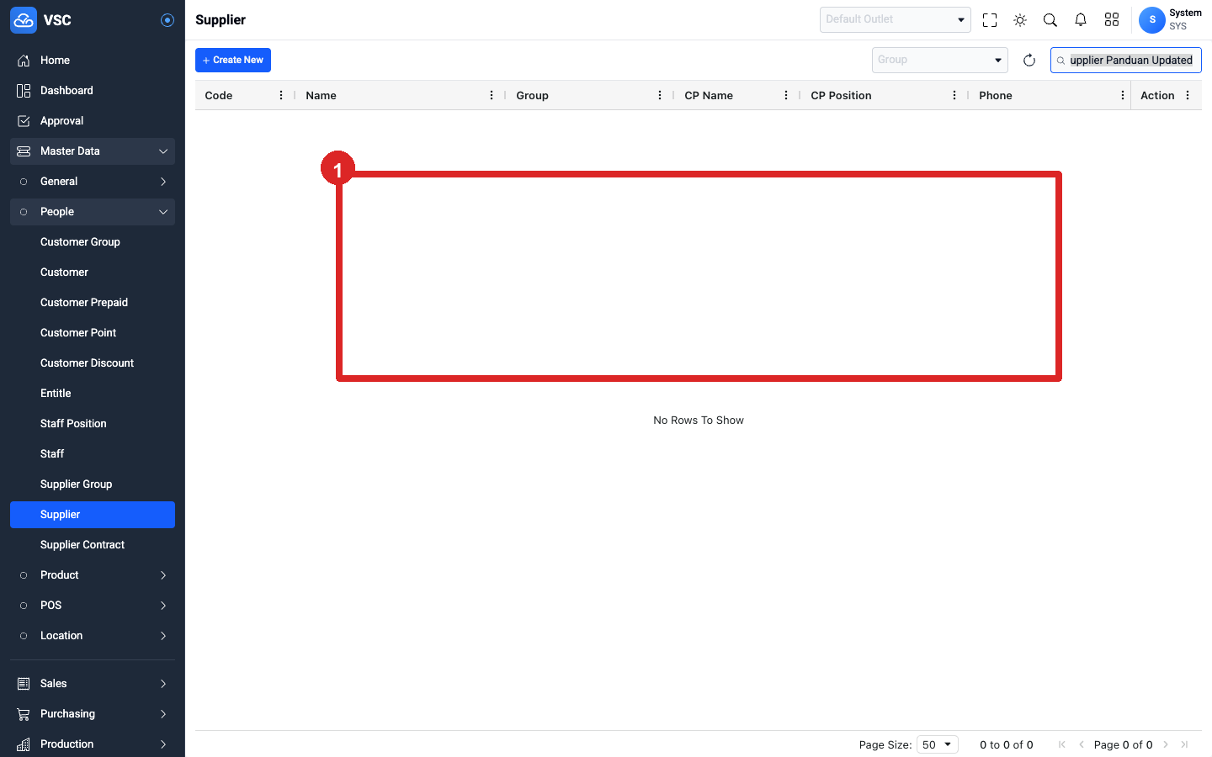Select Customer Point entry
The height and width of the screenshot is (757, 1212).
(x=93, y=333)
